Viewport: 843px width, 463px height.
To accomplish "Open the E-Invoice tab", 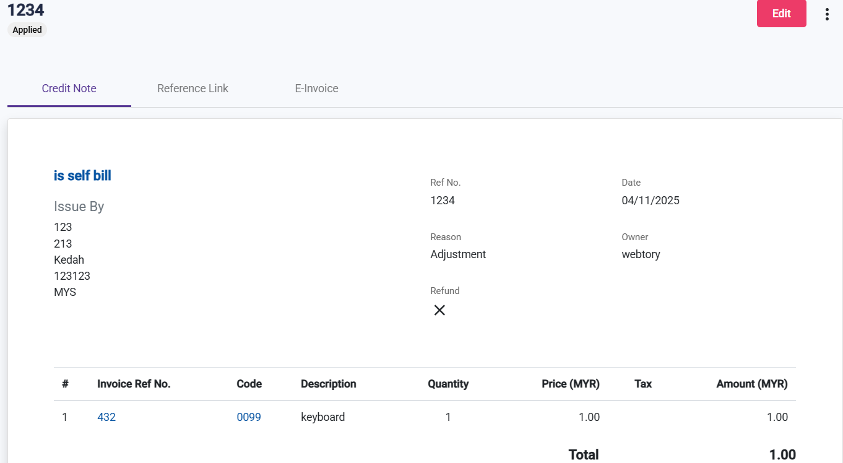I will click(316, 89).
